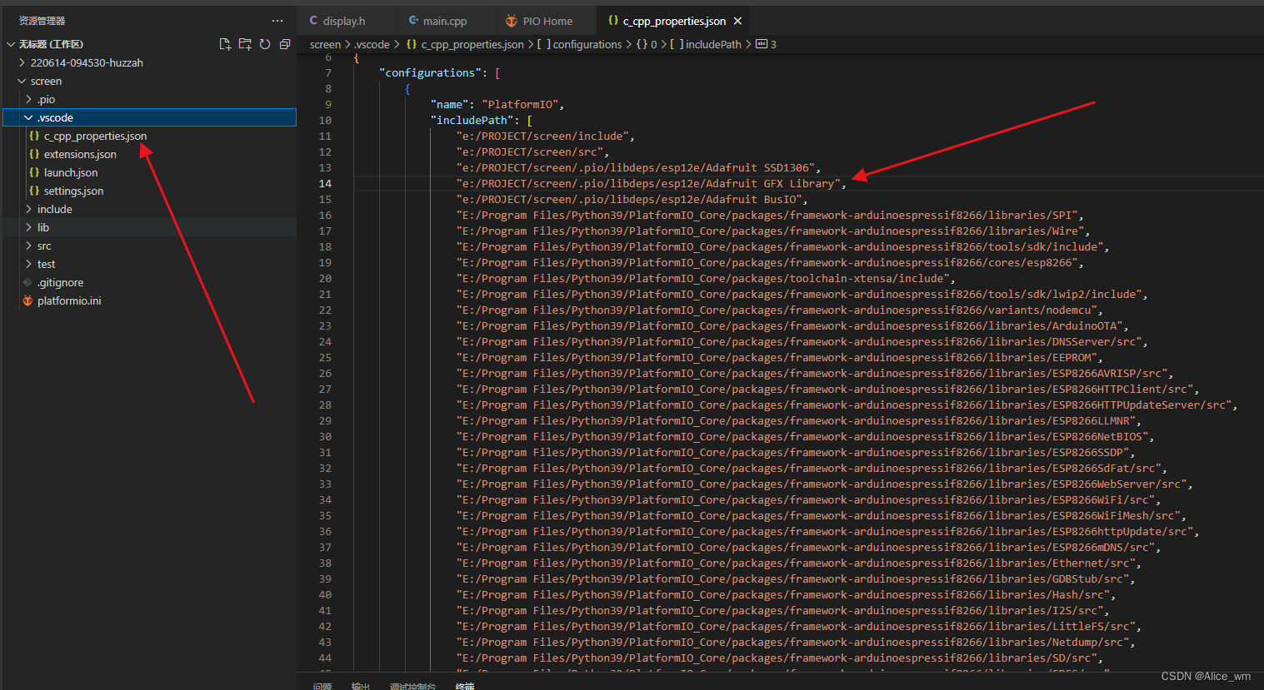1264x690 pixels.
Task: Click the libraries/Wire path line
Action: point(773,231)
